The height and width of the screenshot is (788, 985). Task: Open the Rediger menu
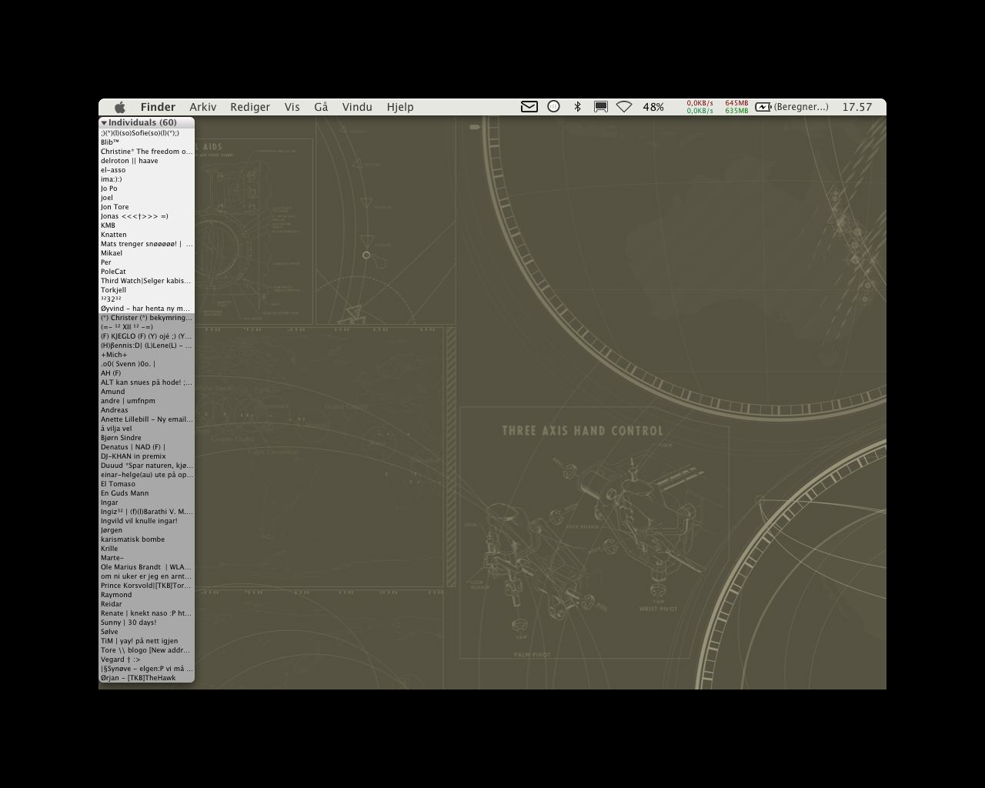click(250, 107)
